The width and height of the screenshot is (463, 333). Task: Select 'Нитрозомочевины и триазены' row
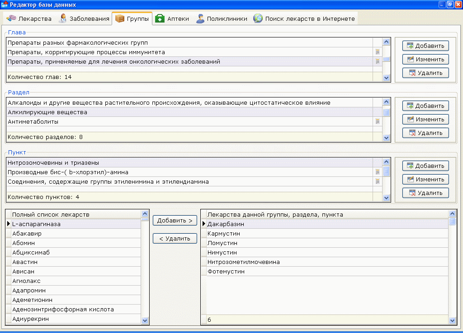189,162
